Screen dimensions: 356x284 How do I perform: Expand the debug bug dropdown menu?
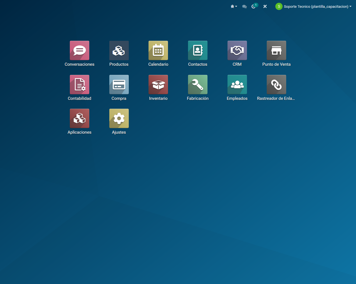click(x=234, y=6)
